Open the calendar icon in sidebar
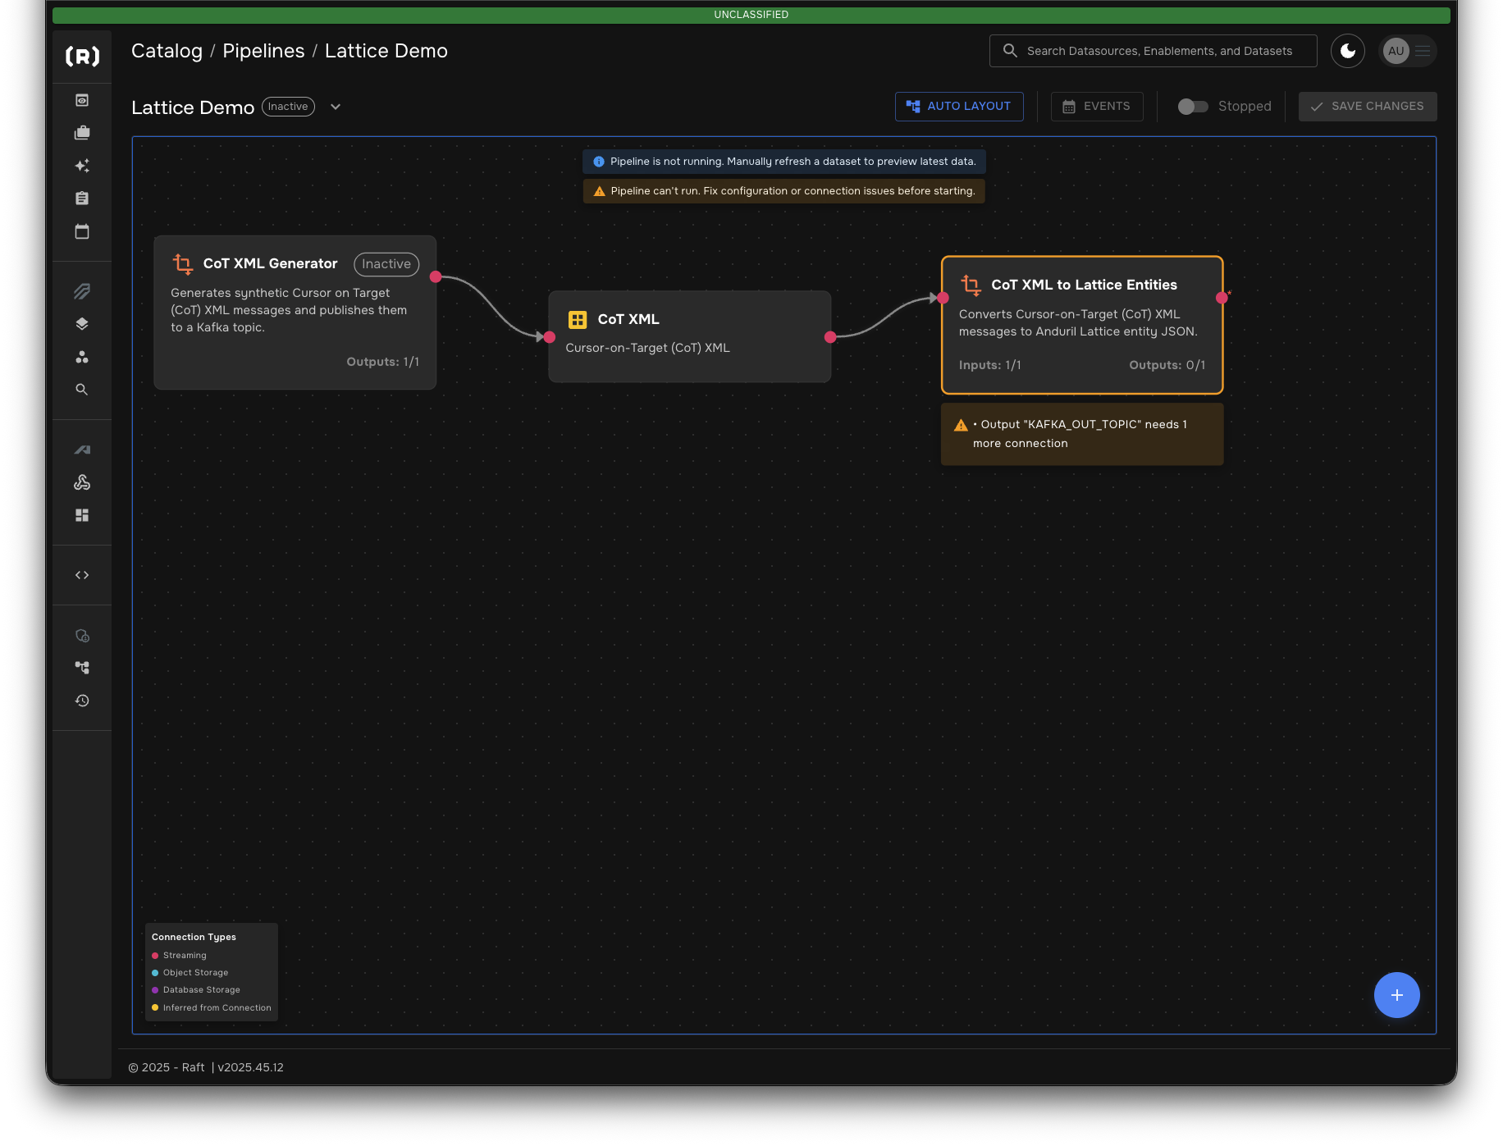 pyautogui.click(x=82, y=231)
